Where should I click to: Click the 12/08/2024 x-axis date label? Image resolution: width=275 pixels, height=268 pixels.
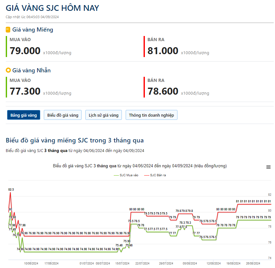pyautogui.click(x=213, y=263)
